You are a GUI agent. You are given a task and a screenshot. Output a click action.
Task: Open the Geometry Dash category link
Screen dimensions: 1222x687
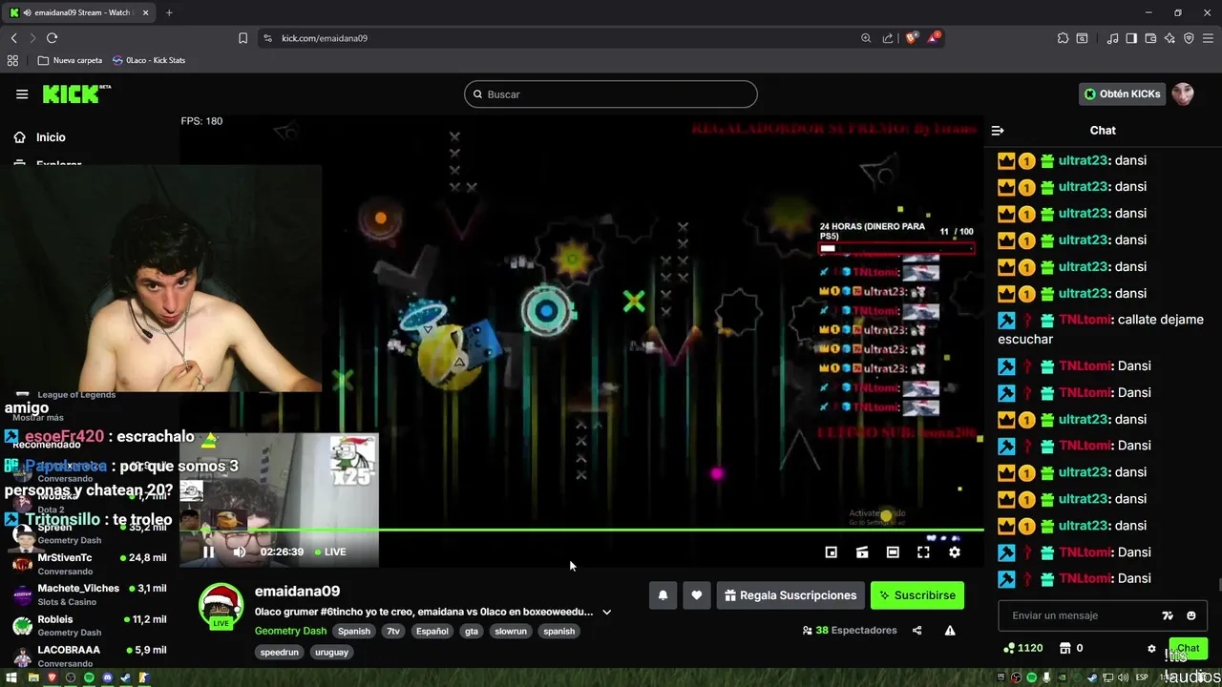click(x=290, y=631)
